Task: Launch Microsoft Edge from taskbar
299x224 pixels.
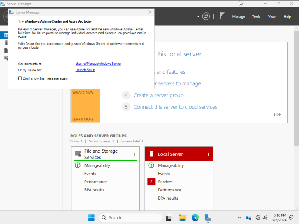Action: coord(195,217)
